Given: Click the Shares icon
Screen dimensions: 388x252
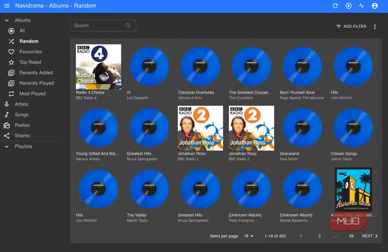Looking at the screenshot, I should point(7,136).
